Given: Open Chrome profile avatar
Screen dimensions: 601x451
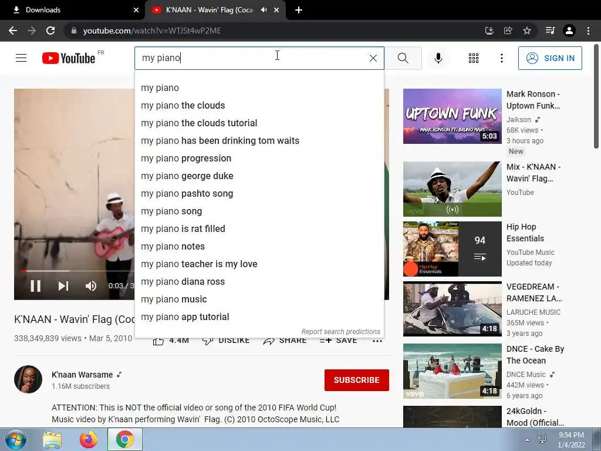Looking at the screenshot, I should pyautogui.click(x=569, y=31).
